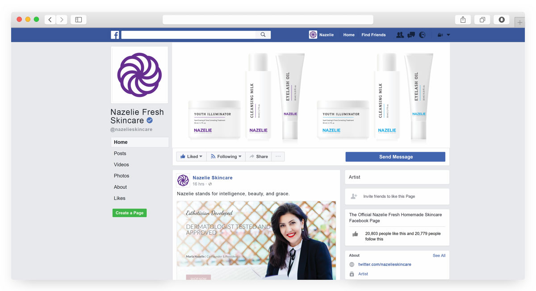Open the Photos section
This screenshot has height=291, width=536.
click(121, 176)
